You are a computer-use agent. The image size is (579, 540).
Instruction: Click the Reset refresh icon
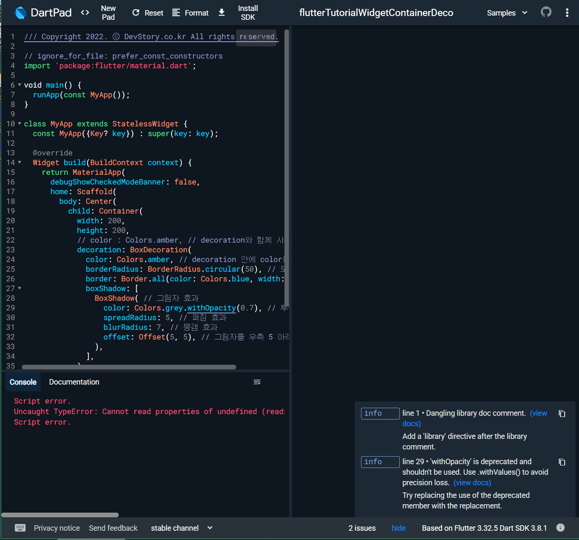(x=136, y=13)
